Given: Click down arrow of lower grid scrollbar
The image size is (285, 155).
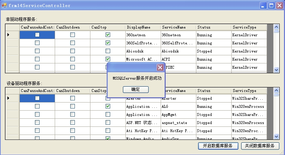Looking at the screenshot, I should coord(276,136).
